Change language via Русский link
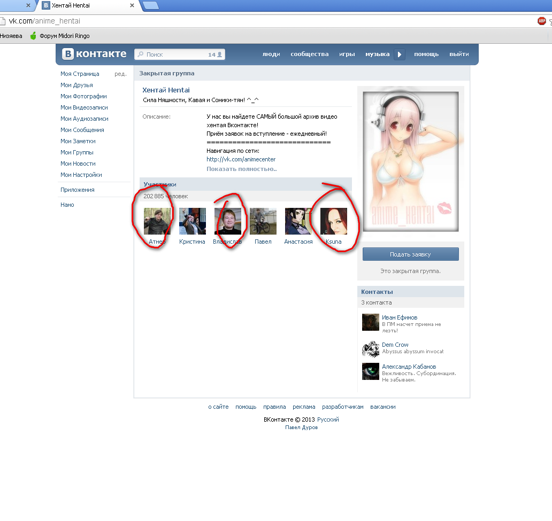This screenshot has width=552, height=521. pyautogui.click(x=328, y=419)
